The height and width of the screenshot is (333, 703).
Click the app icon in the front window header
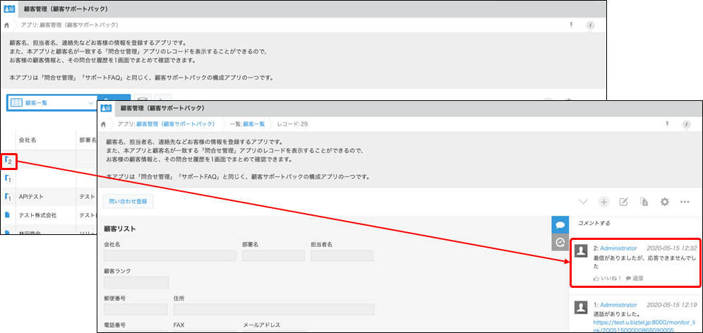point(107,108)
